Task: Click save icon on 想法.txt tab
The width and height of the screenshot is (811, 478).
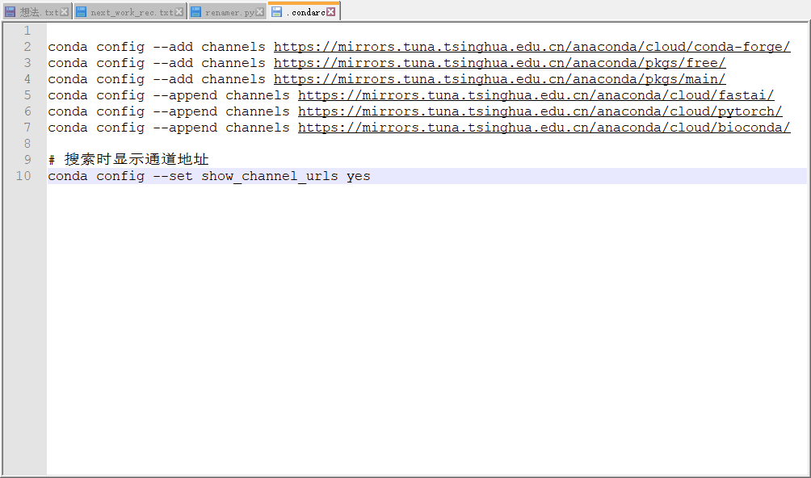Action: tap(11, 12)
